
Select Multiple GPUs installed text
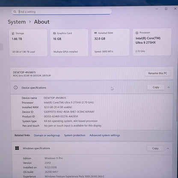pos(65,52)
